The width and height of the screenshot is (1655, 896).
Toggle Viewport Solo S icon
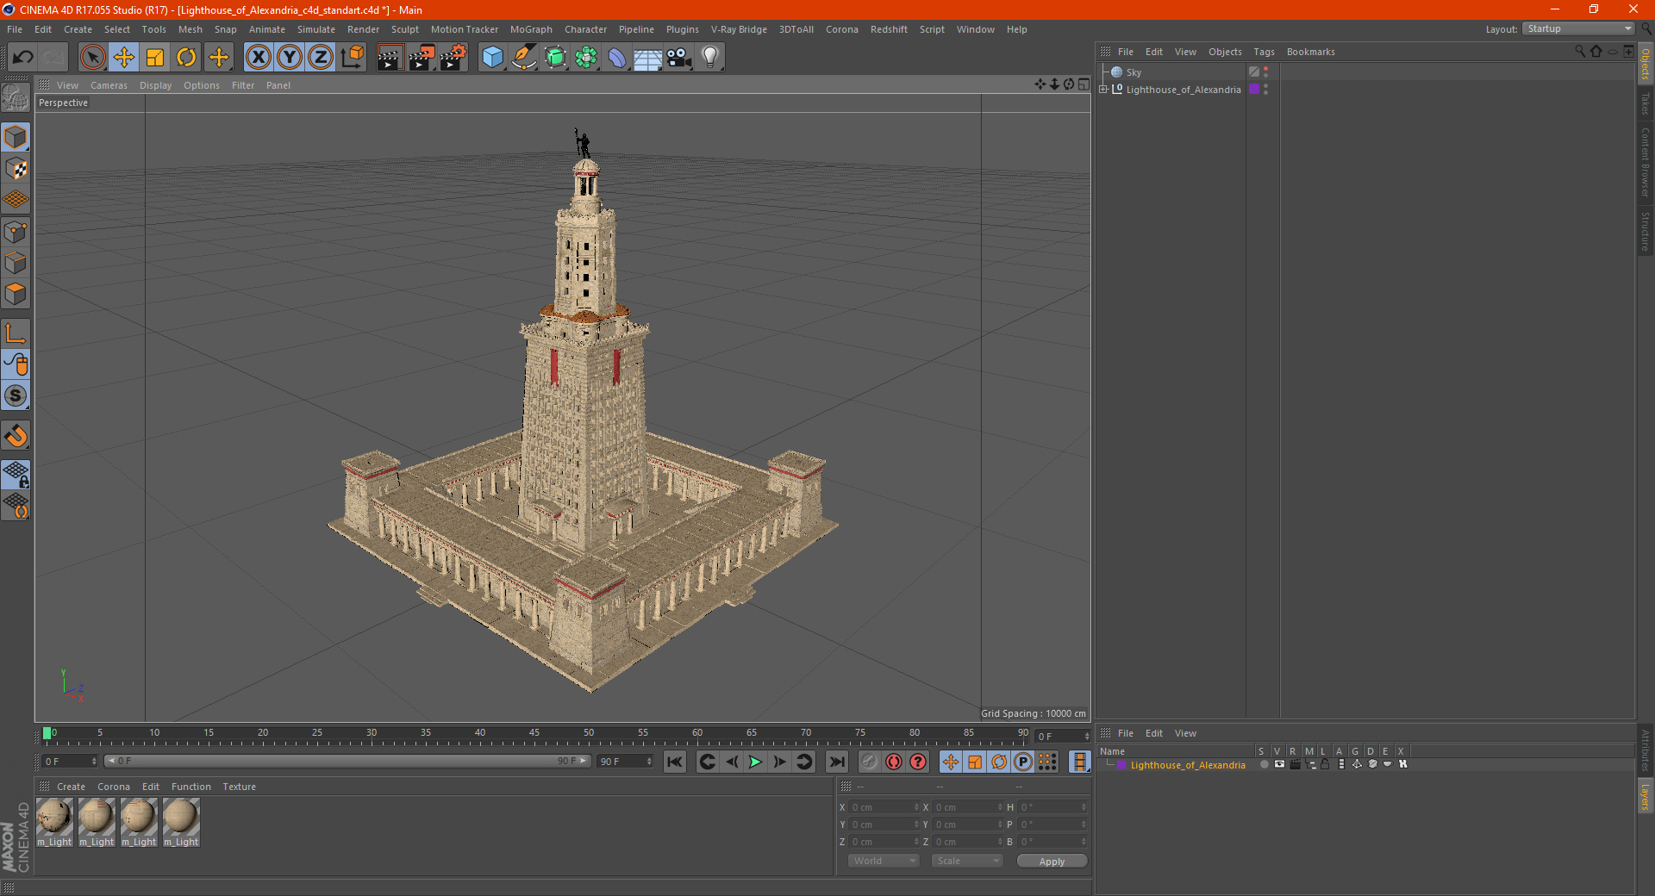(16, 395)
